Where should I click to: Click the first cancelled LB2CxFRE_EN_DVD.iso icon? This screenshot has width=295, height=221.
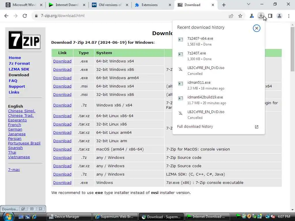tap(181, 69)
